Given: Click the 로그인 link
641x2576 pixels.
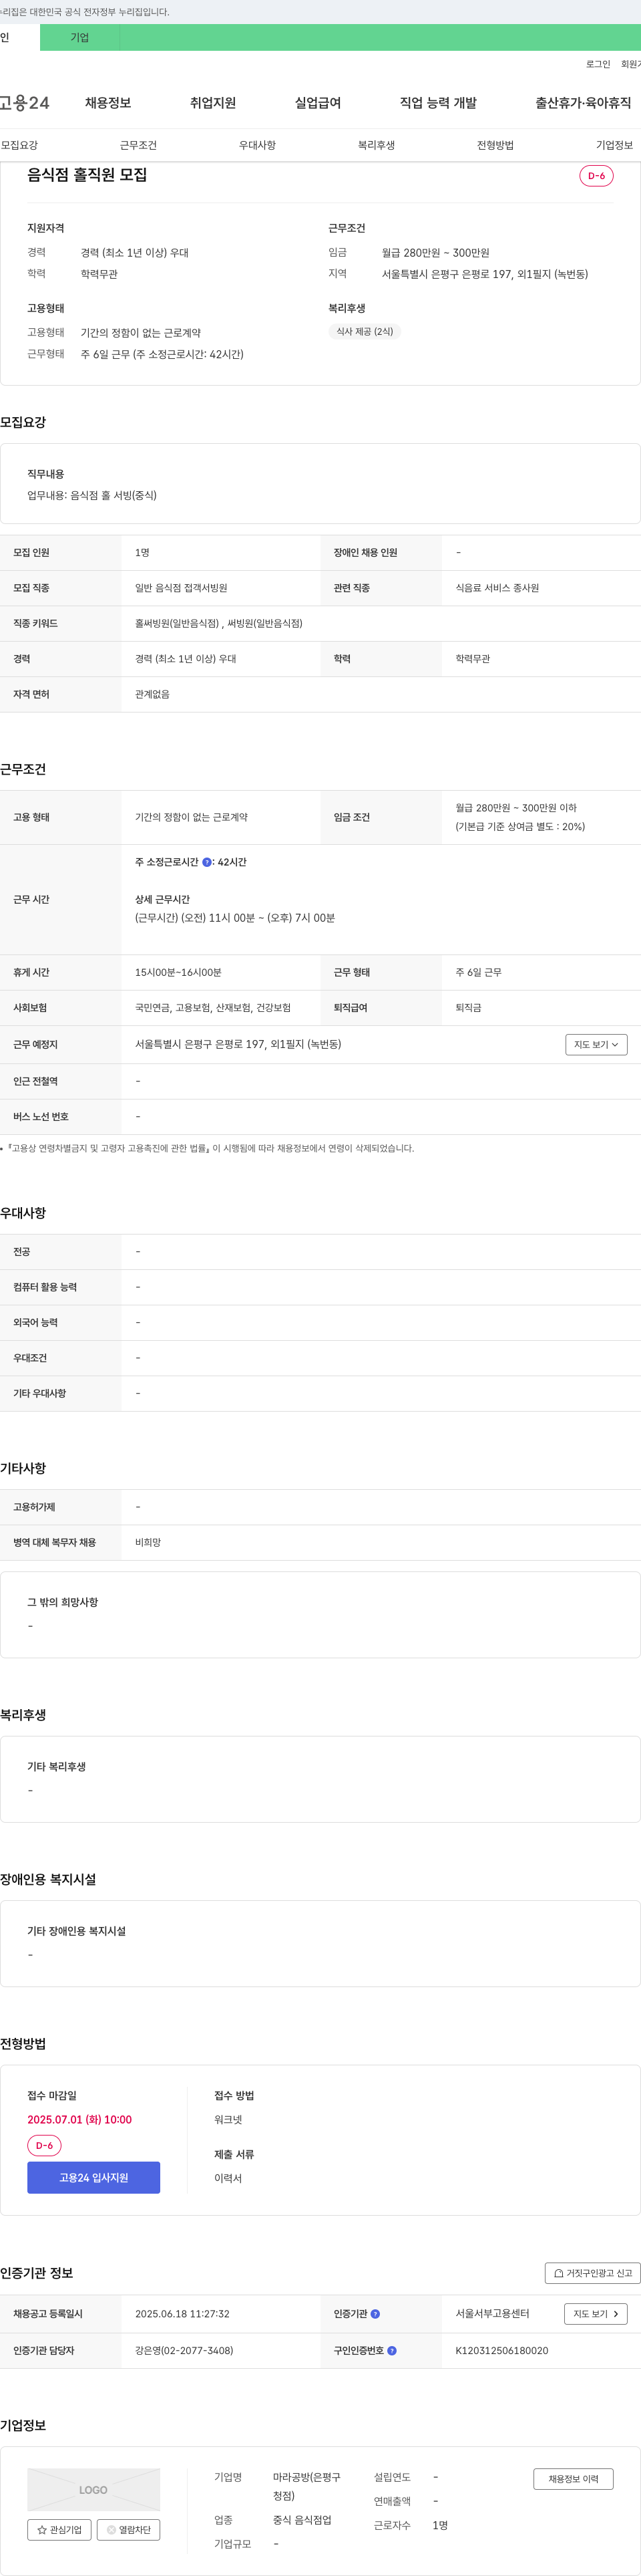Looking at the screenshot, I should point(598,64).
